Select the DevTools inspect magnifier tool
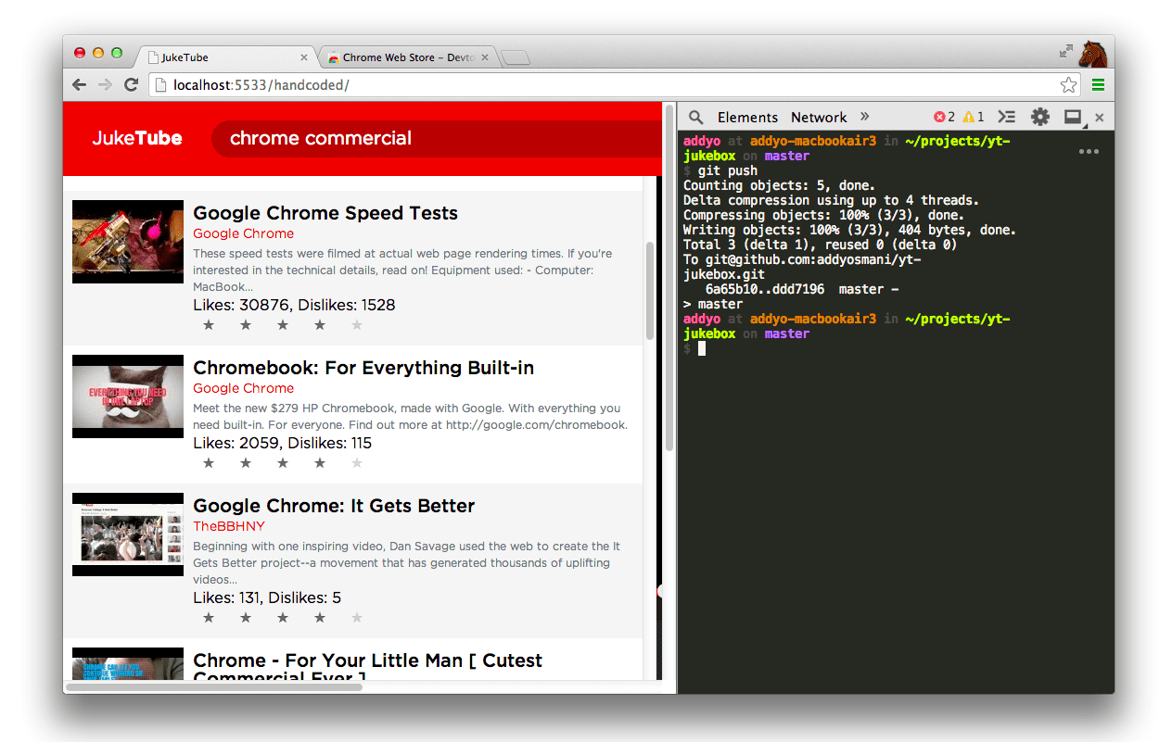 pos(695,117)
